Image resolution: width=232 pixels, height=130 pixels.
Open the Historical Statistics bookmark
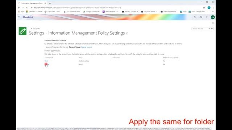point(169,12)
